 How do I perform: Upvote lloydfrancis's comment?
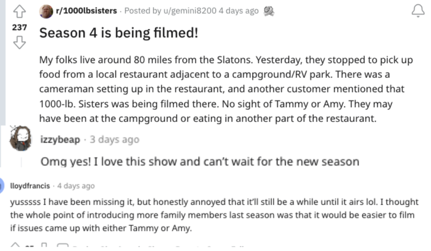16,246
